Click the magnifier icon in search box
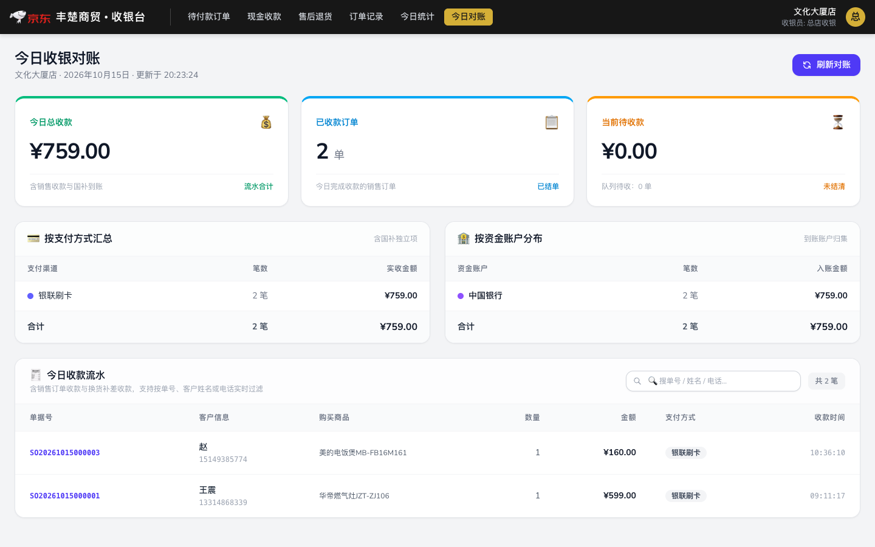875x547 pixels. (x=637, y=381)
